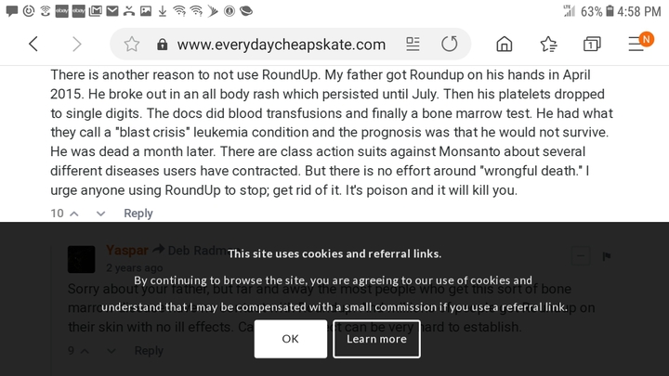The height and width of the screenshot is (376, 669).
Task: Open the browser home page icon
Action: 505,44
